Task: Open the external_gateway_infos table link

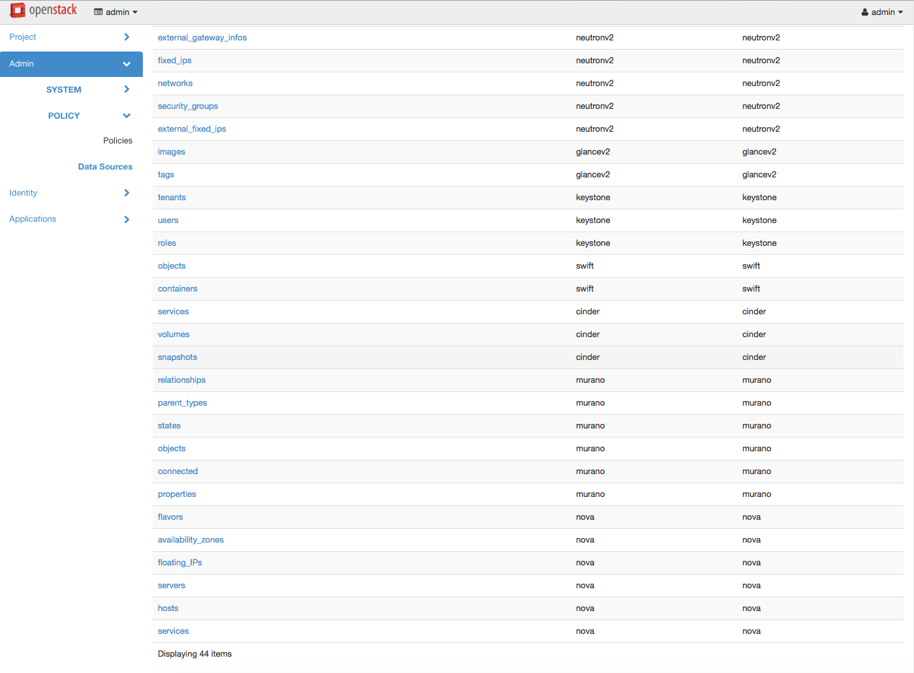Action: pyautogui.click(x=202, y=38)
